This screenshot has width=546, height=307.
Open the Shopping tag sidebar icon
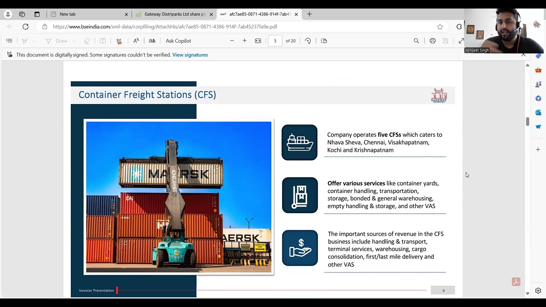pyautogui.click(x=538, y=56)
